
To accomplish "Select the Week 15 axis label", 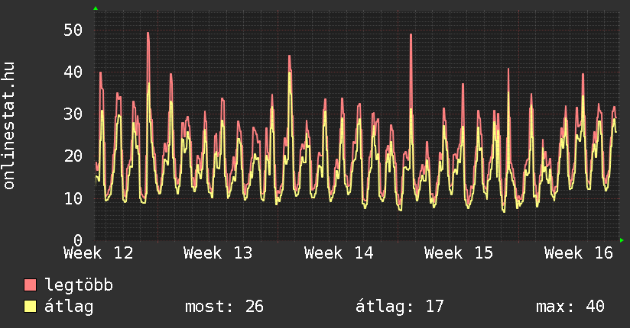I will click(x=459, y=253).
